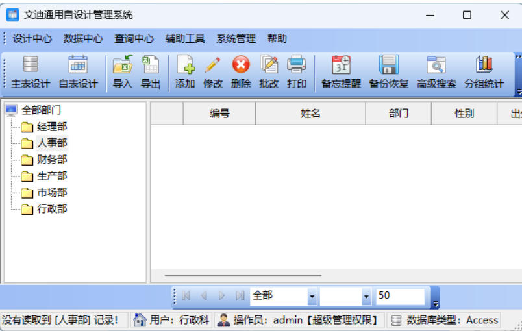Go to previous page of records
The width and height of the screenshot is (522, 331).
pos(204,295)
